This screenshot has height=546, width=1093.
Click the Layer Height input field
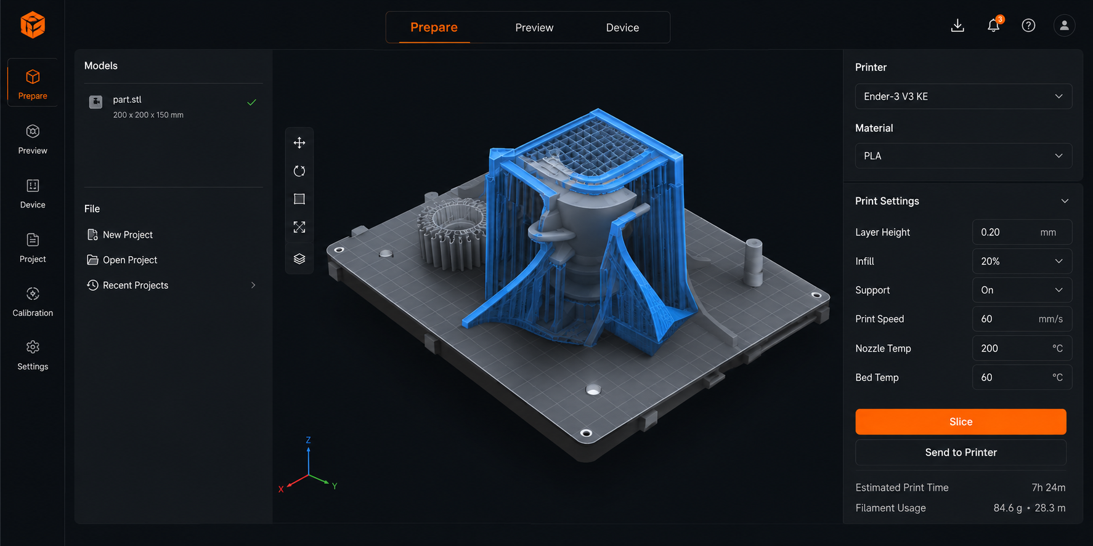tap(1022, 232)
